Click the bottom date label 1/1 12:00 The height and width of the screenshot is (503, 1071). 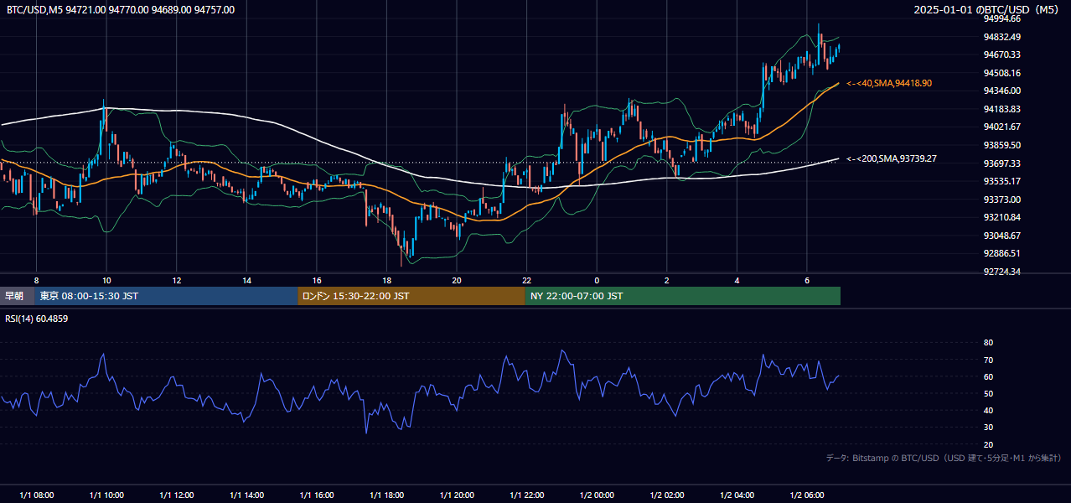(x=176, y=495)
